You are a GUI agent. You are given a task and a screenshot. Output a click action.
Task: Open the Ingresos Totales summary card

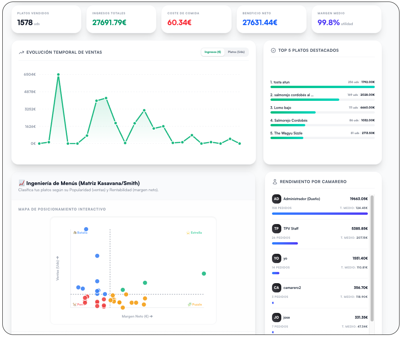[121, 20]
